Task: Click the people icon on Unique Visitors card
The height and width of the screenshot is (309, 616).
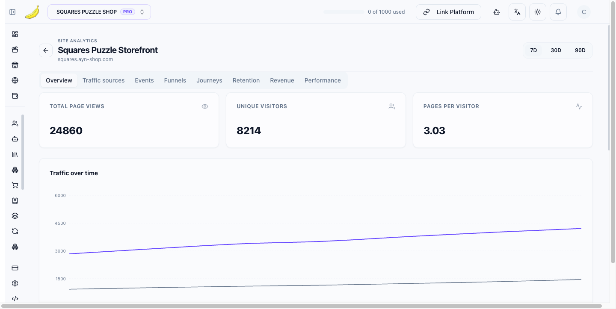Action: (x=392, y=106)
